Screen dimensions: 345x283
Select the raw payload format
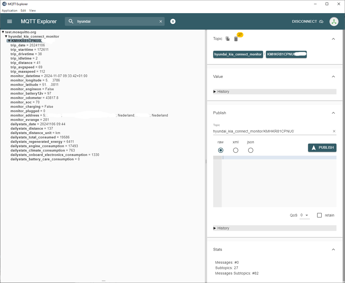pos(220,150)
